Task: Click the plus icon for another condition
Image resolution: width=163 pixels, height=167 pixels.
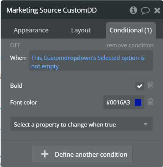Action: [45, 154]
